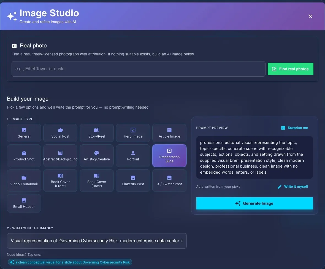Click the 'Build your image' heading
This screenshot has width=325, height=269.
coord(28,99)
